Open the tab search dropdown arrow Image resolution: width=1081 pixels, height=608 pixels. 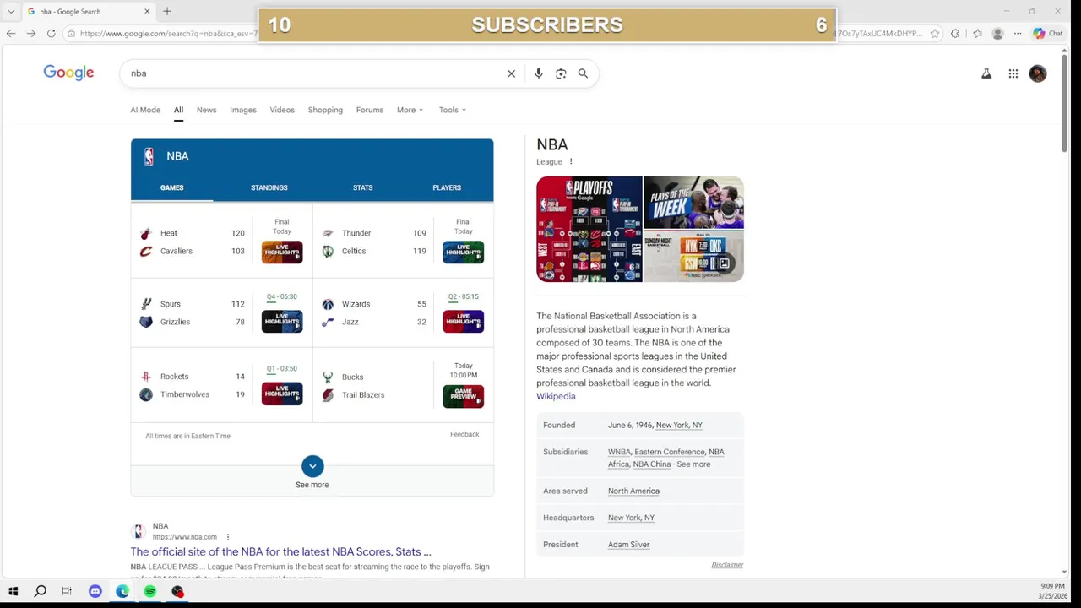point(11,11)
